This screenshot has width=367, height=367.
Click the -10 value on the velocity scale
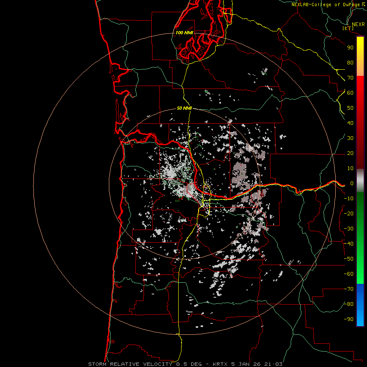(x=349, y=199)
